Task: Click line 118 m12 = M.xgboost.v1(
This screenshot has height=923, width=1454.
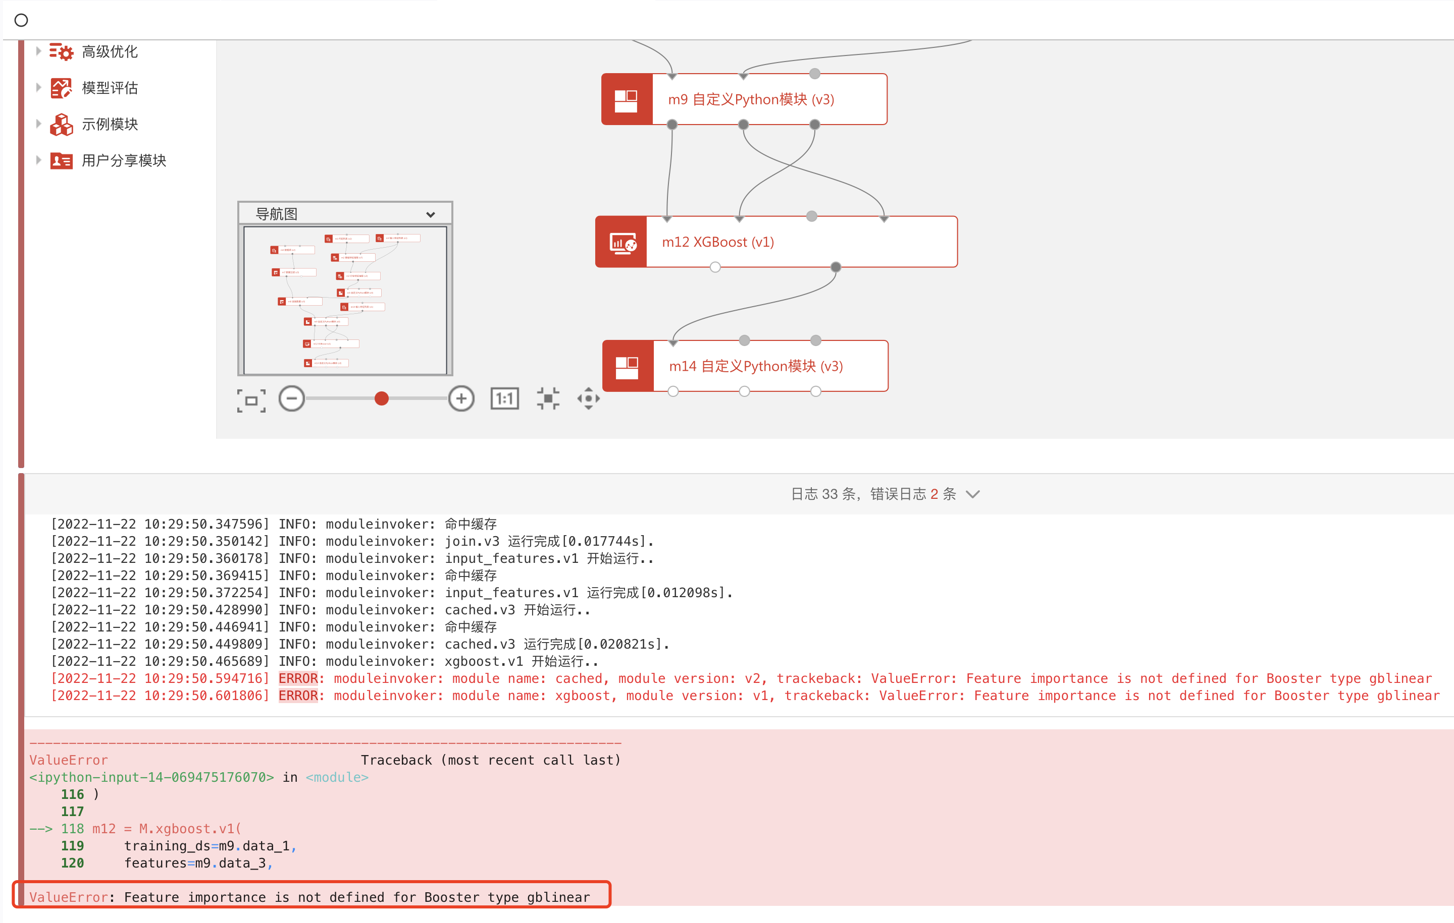Action: (x=135, y=829)
